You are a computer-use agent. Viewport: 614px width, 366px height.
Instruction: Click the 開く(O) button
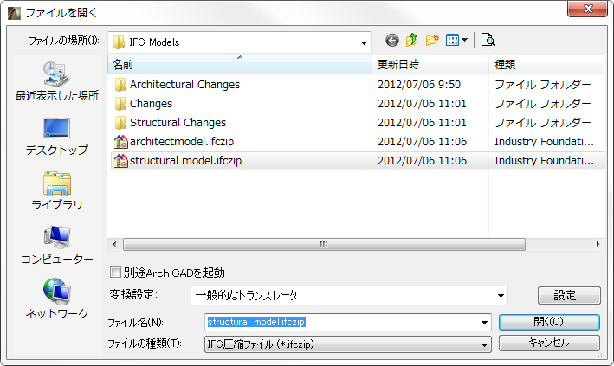(x=549, y=322)
